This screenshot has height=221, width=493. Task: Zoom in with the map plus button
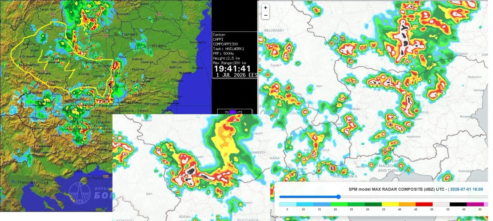[x=265, y=8]
